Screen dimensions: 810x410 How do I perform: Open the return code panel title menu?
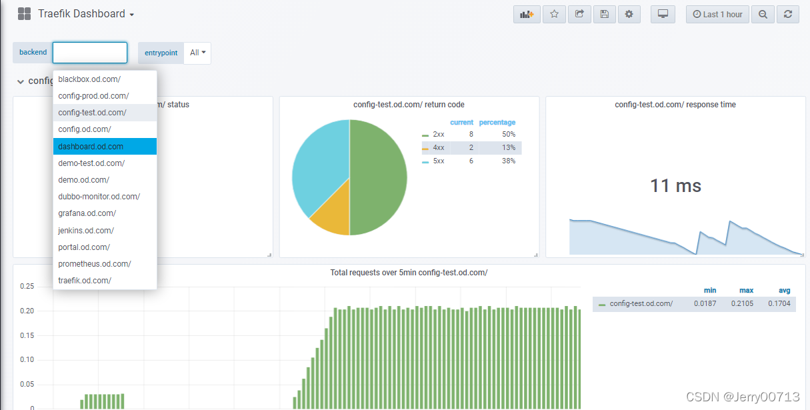point(409,105)
